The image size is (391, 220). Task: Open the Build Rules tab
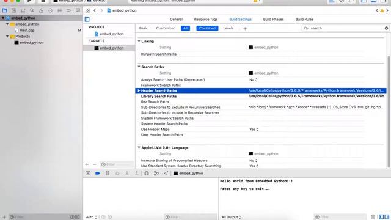(x=304, y=19)
